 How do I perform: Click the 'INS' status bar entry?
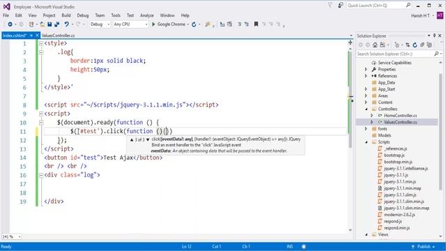click(290, 246)
